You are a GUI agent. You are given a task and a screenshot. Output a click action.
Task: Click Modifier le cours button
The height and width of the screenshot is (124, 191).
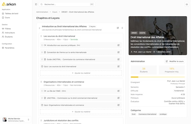tap(174, 61)
